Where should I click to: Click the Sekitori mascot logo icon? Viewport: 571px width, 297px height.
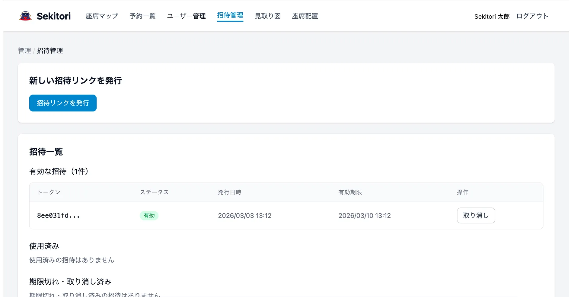[x=25, y=16]
